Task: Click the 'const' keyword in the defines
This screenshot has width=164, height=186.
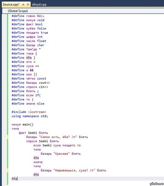Action: point(42,79)
